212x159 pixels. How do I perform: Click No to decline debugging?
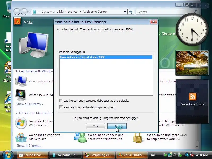(117, 126)
